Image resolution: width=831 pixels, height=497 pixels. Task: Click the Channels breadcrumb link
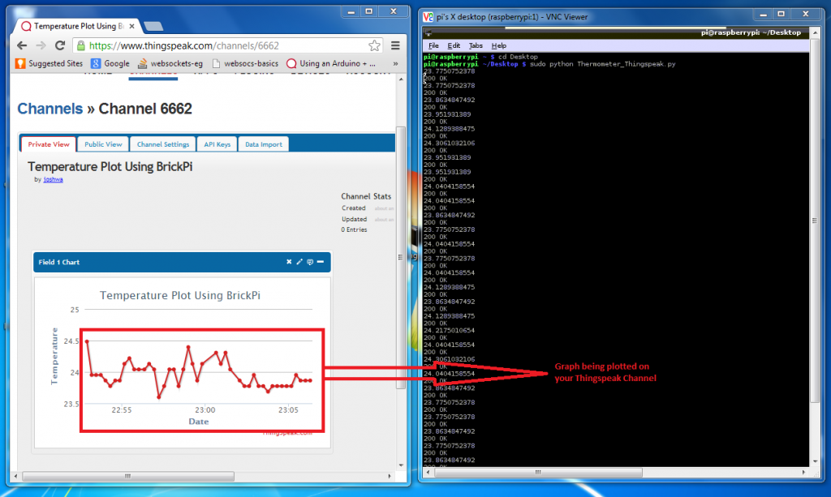point(50,109)
